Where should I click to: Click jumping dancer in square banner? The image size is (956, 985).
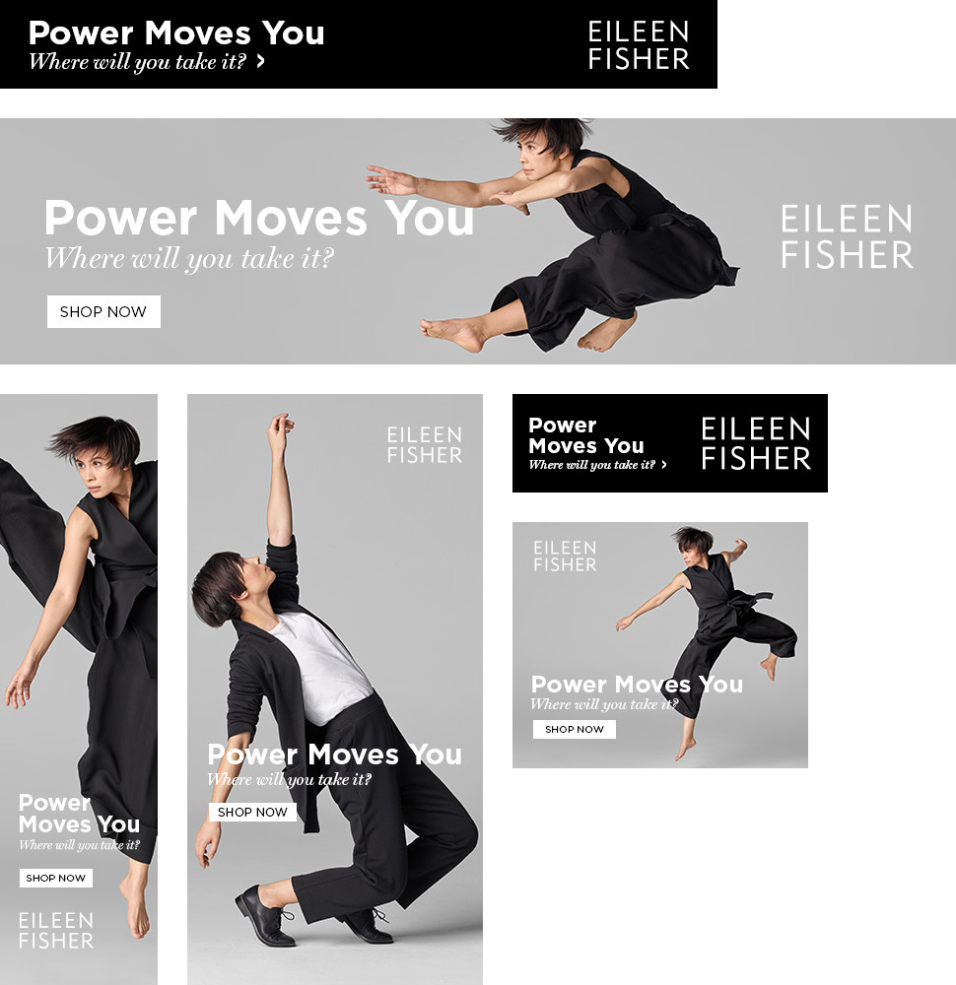(x=707, y=641)
